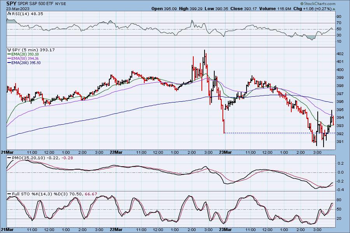Screen dimensions: 350x233
Task: Click the 400 price axis label
Action: pos(340,70)
